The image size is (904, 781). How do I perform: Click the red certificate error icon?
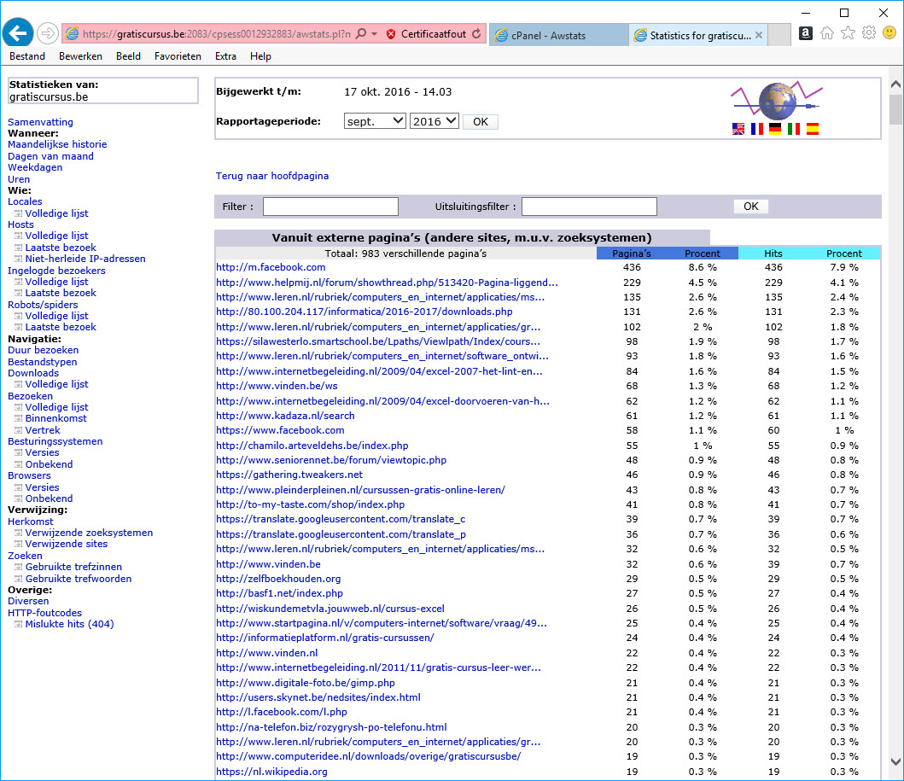click(391, 34)
